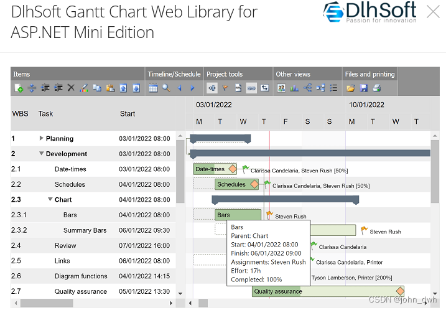
Task: Select the Date-times row in grid
Action: click(x=93, y=169)
